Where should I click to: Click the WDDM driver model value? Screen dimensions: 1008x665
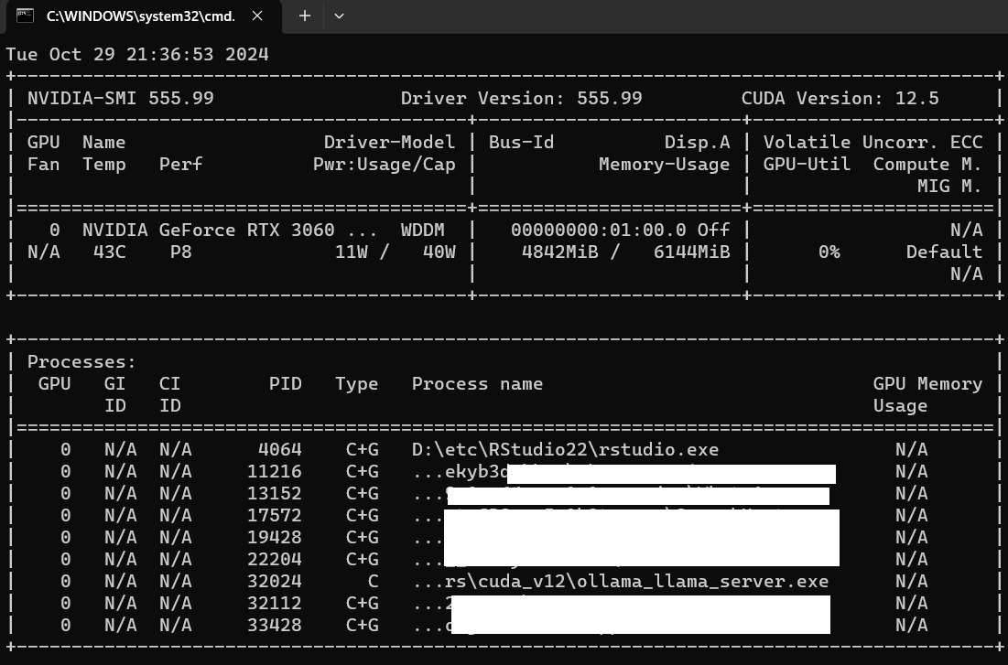(x=422, y=230)
